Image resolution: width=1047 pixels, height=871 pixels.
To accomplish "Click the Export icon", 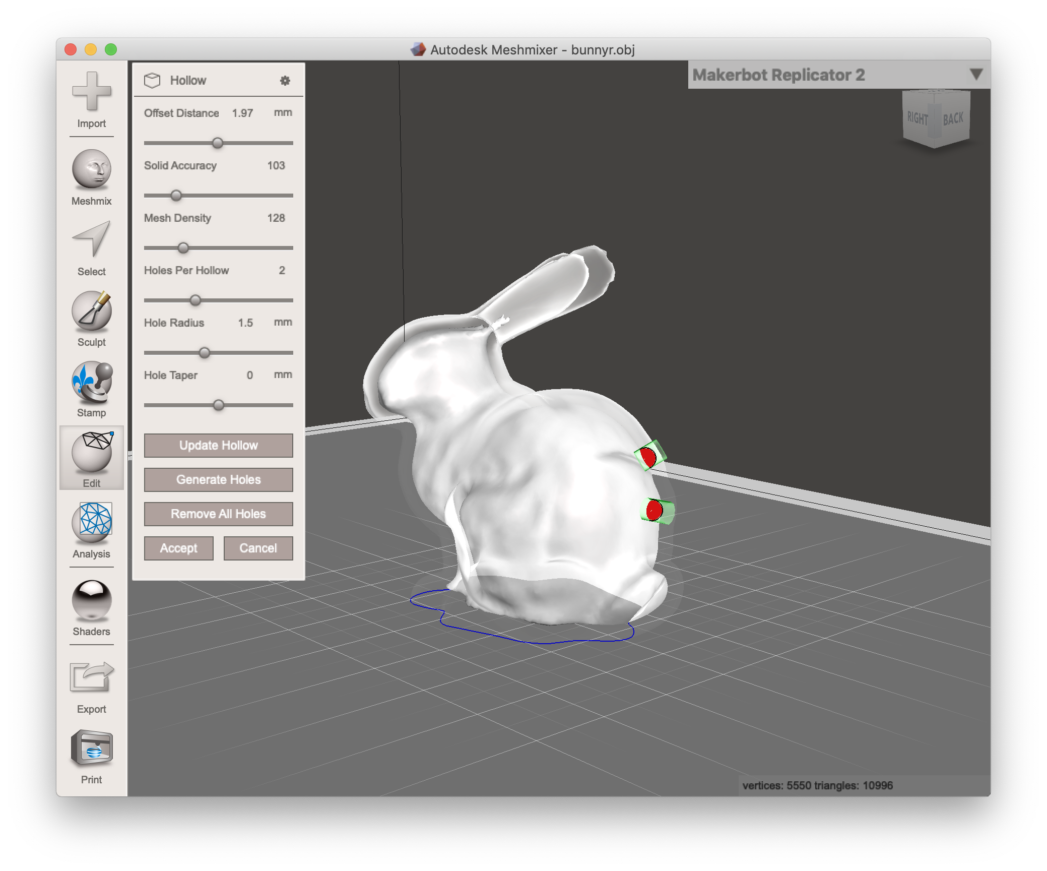I will coord(91,676).
